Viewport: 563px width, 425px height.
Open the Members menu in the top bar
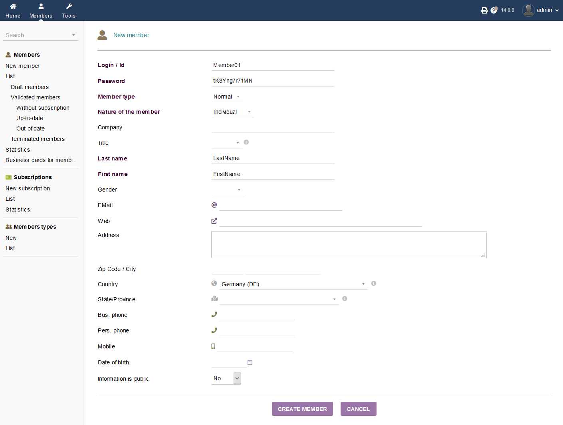click(x=41, y=10)
